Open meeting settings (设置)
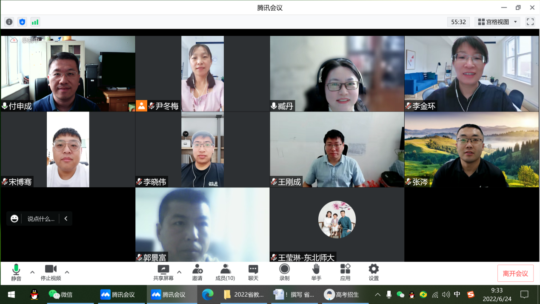This screenshot has height=304, width=540. [x=374, y=272]
